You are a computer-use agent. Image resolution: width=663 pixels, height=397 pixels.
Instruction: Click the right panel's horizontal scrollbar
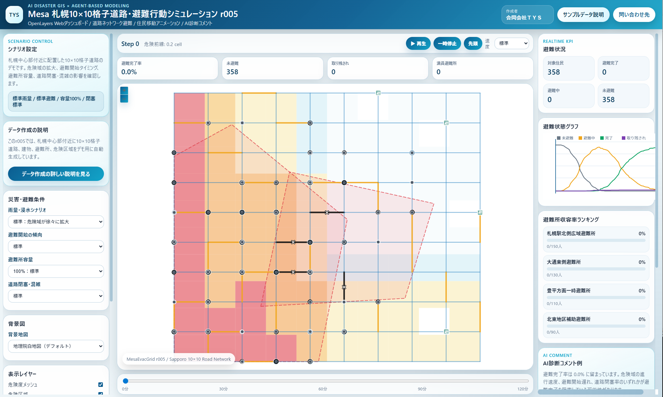(x=590, y=392)
